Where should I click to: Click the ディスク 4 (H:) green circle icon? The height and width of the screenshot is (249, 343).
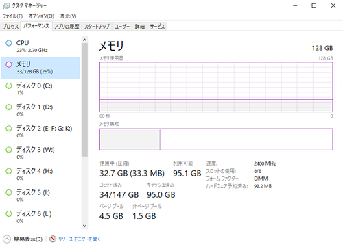click(x=9, y=171)
